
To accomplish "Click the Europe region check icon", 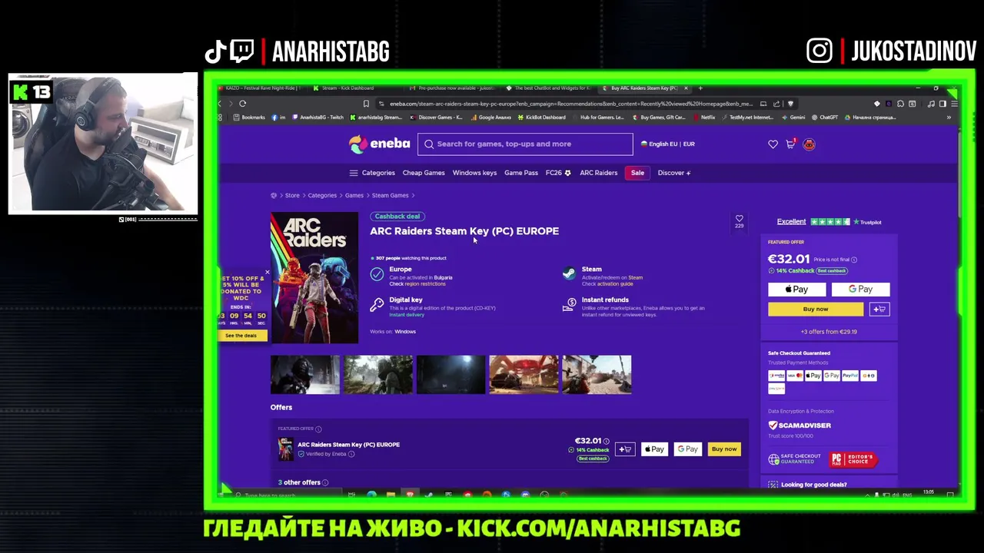I will tap(377, 273).
